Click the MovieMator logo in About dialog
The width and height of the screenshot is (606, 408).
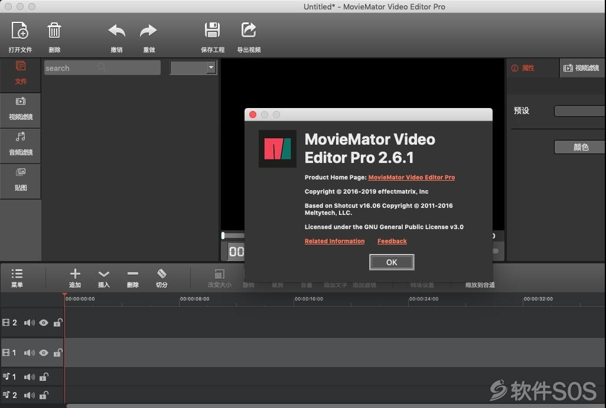coord(278,149)
